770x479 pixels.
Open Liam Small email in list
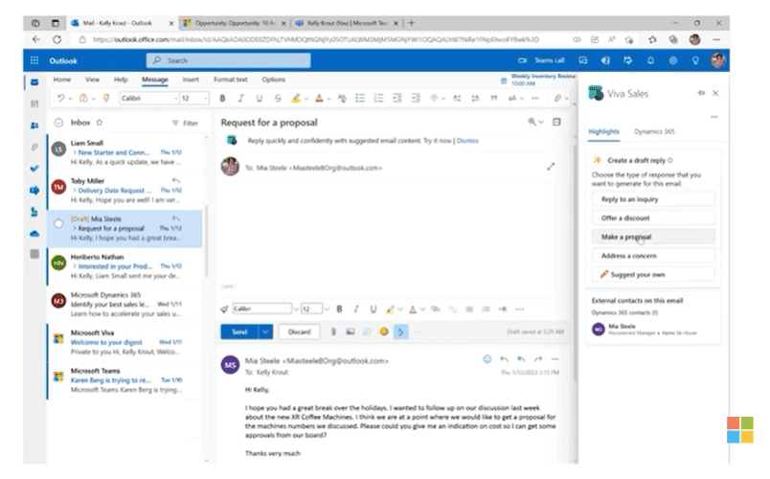click(125, 152)
